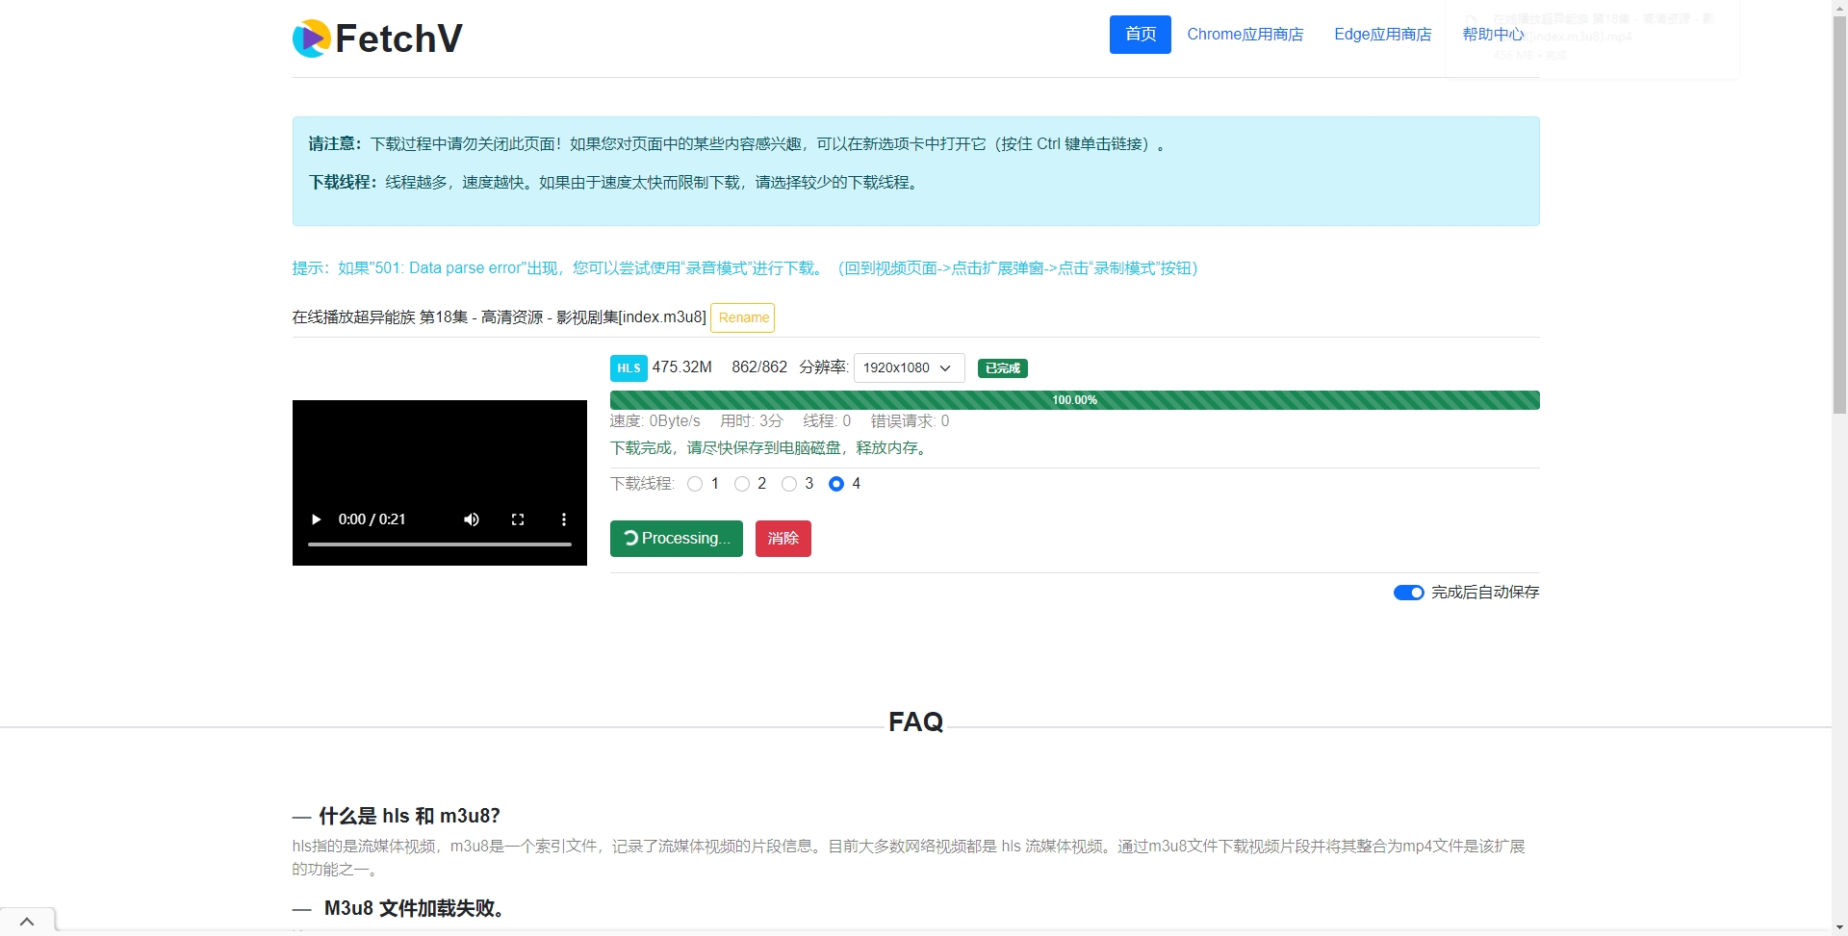The width and height of the screenshot is (1848, 936).
Task: Play the video preview
Action: pyautogui.click(x=316, y=519)
